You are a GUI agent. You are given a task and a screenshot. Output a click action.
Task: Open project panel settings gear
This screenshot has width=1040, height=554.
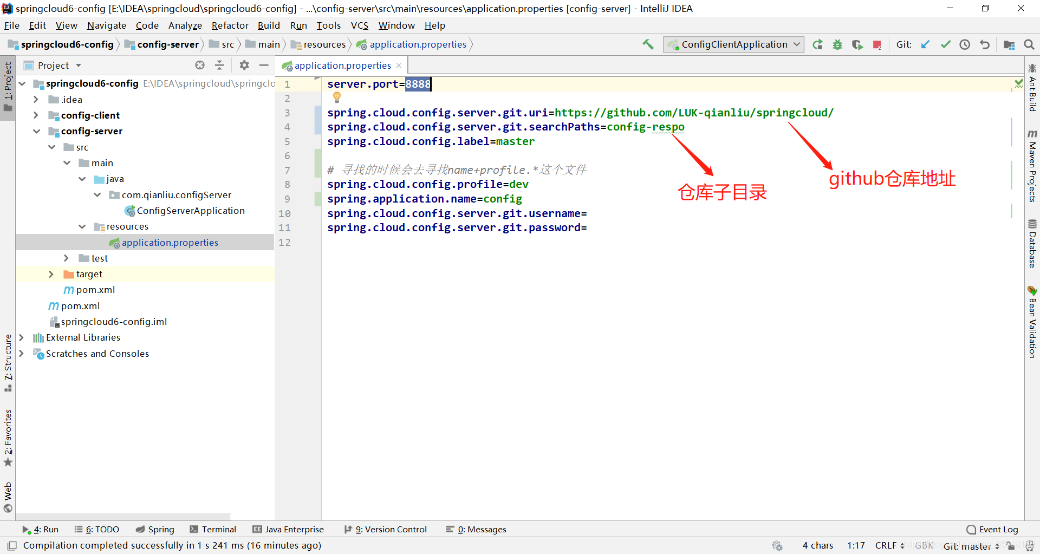pos(244,65)
